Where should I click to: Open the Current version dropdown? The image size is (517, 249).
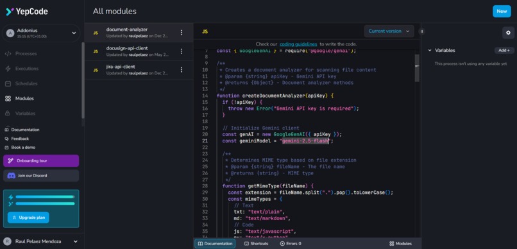tap(389, 31)
